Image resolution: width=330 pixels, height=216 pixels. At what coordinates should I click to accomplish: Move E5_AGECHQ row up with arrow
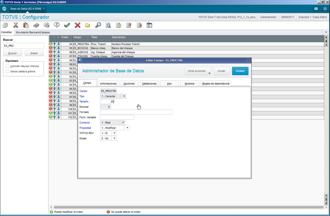coord(54,52)
